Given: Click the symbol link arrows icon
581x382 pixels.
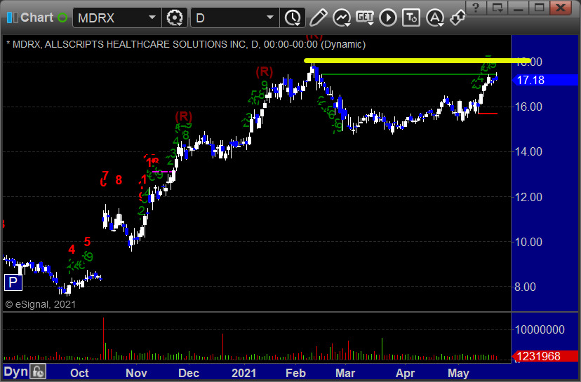Looking at the screenshot, I should [x=458, y=18].
